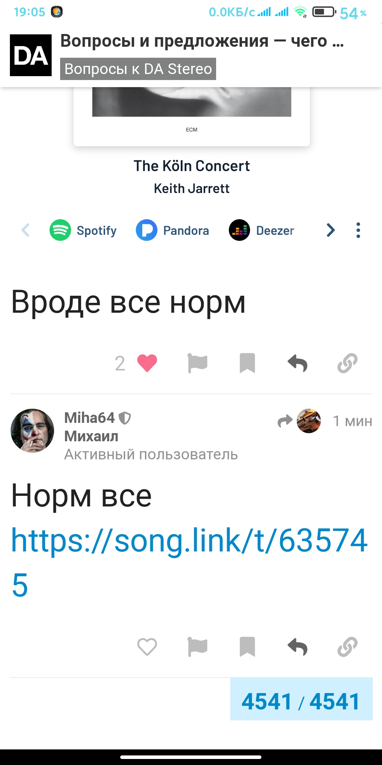Open three-dot menu in song embed

(358, 230)
